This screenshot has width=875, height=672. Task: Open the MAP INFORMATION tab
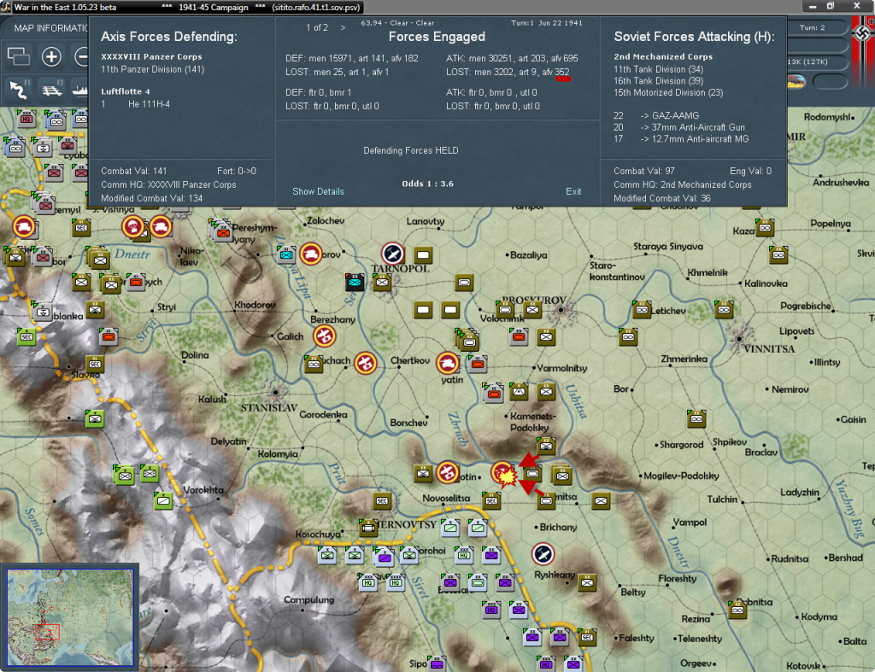click(50, 28)
